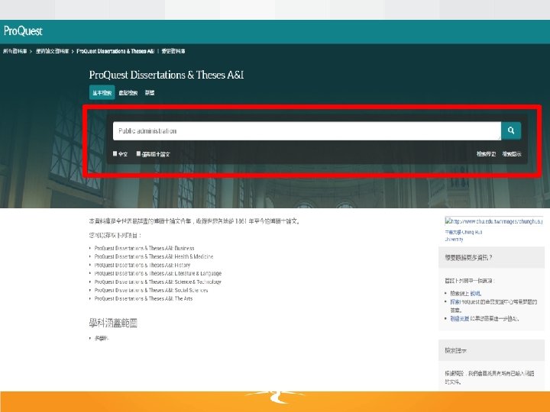Click the Chung Hua University link
Screen dimensions: 550x412
[x=464, y=236]
